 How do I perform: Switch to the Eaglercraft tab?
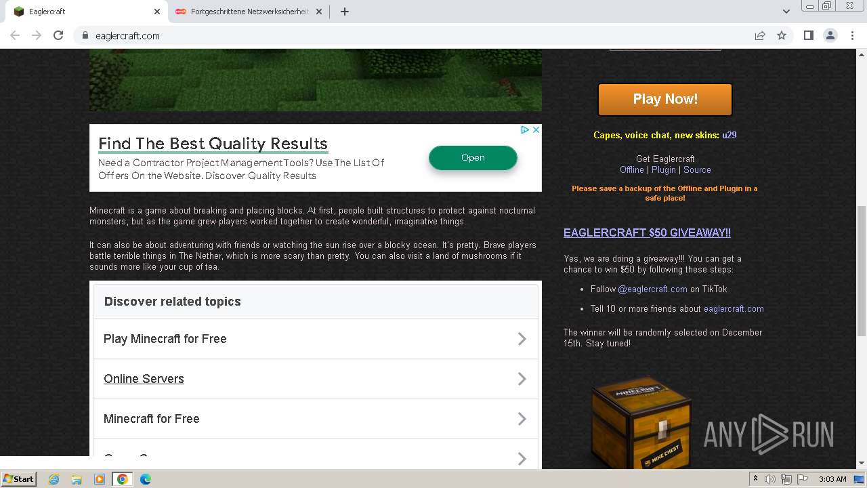85,12
